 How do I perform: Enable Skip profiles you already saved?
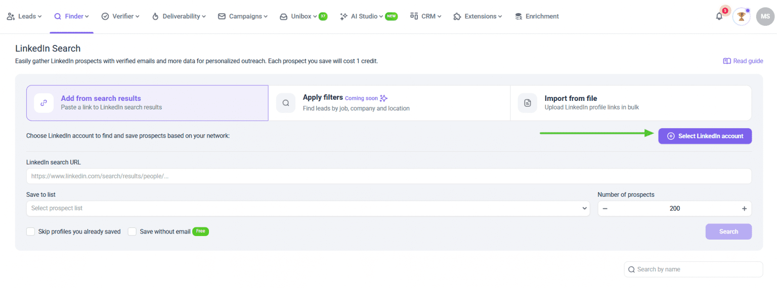(x=31, y=232)
